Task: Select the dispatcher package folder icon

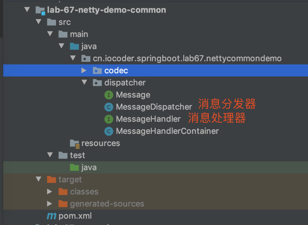Action: [97, 82]
